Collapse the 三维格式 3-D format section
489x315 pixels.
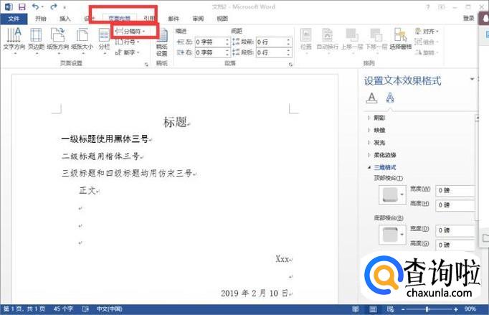(381, 167)
